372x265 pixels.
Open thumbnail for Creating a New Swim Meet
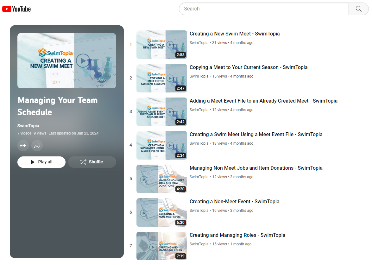pos(161,45)
